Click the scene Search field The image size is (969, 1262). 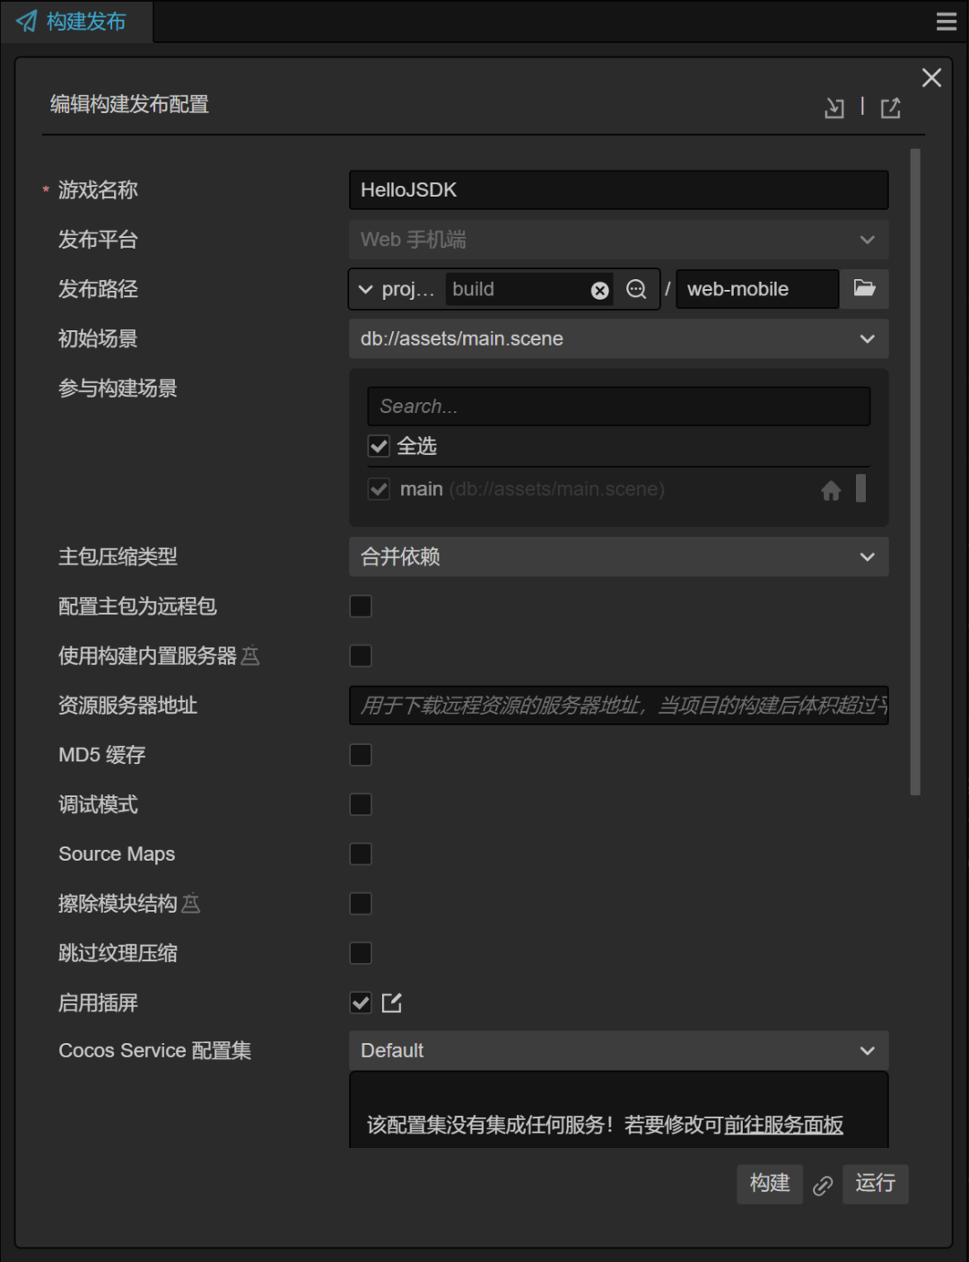pos(618,407)
